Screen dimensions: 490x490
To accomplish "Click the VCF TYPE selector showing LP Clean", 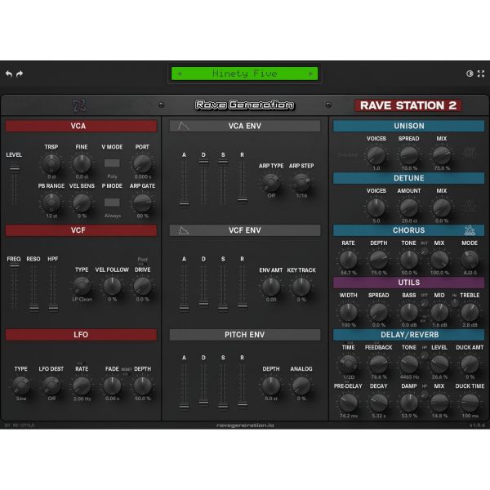I will coord(82,286).
